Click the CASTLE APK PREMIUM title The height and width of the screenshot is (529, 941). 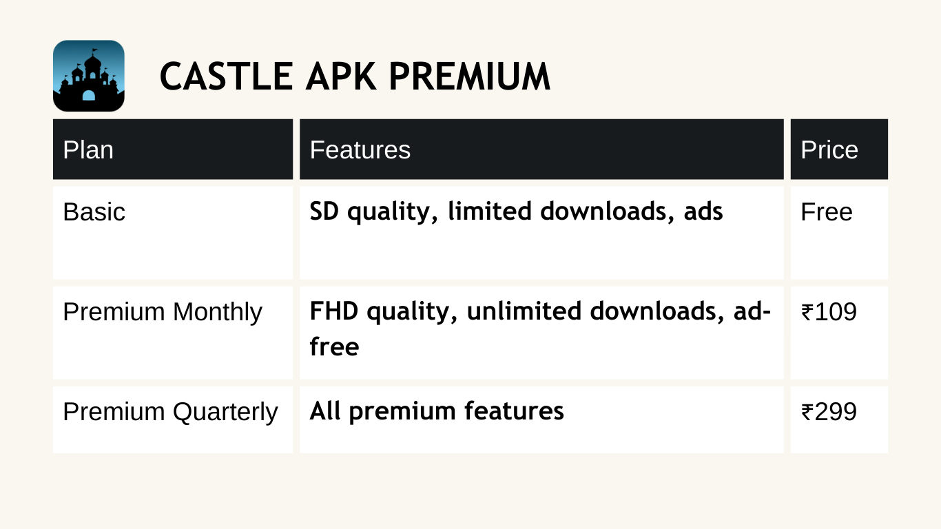(x=355, y=76)
